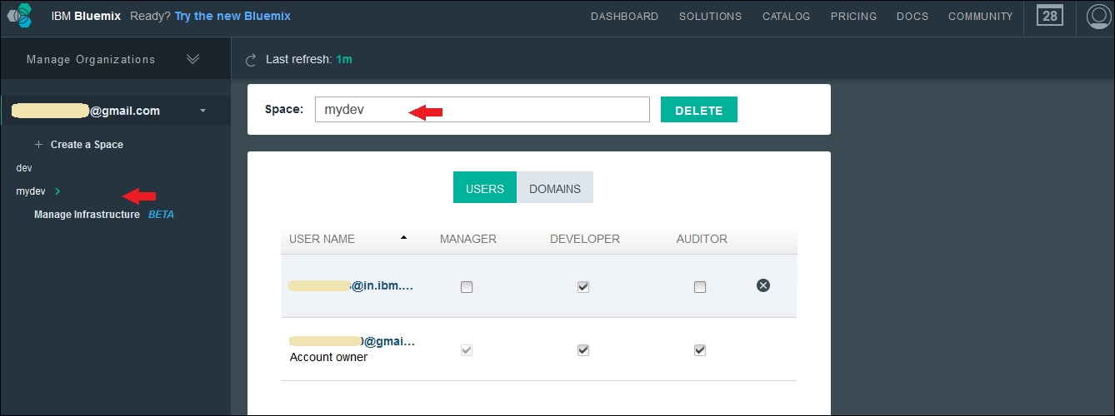Click the Manage Organizations heading
The height and width of the screenshot is (416, 1115).
(91, 59)
